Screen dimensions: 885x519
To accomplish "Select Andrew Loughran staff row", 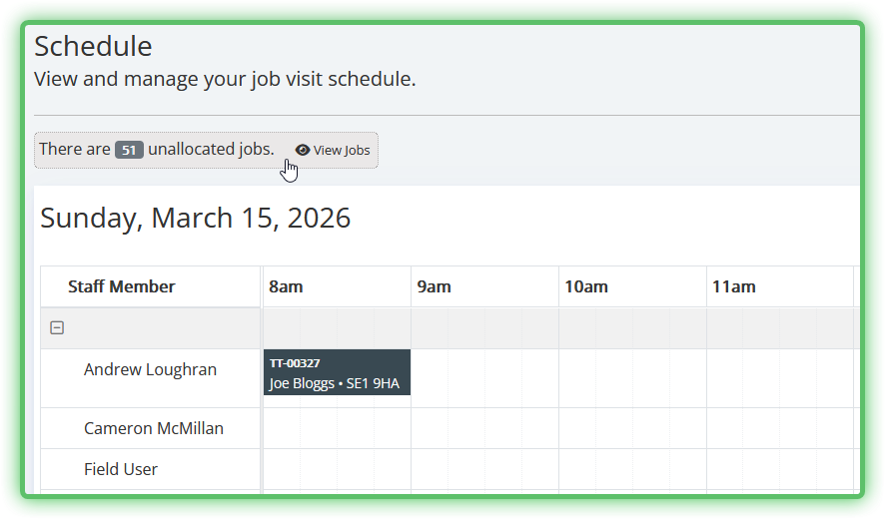I will 150,369.
